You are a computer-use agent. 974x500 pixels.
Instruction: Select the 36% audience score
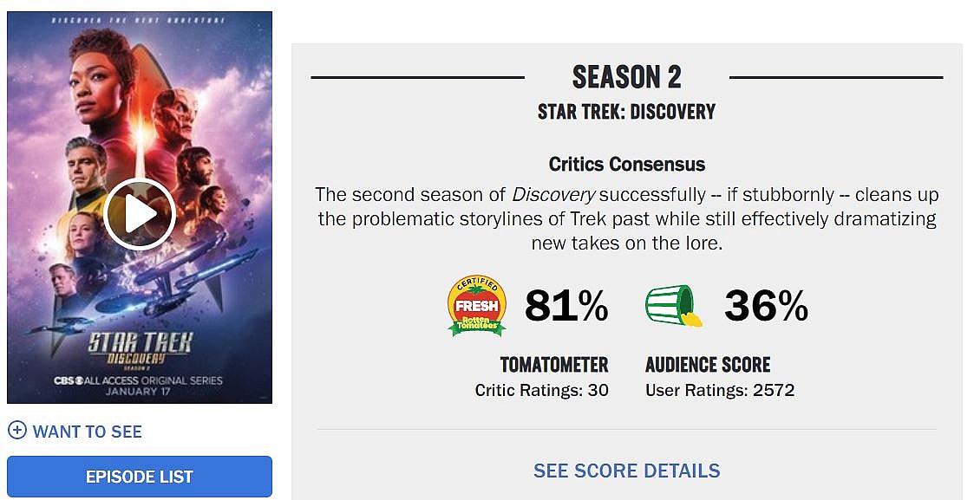pyautogui.click(x=766, y=306)
